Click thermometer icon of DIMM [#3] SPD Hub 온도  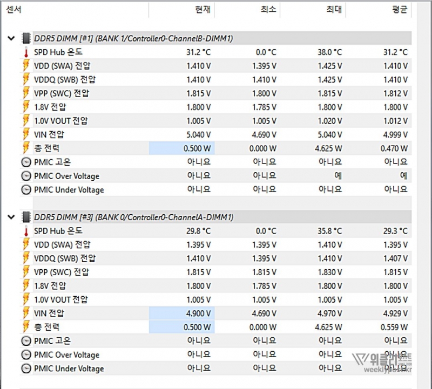tap(26, 231)
